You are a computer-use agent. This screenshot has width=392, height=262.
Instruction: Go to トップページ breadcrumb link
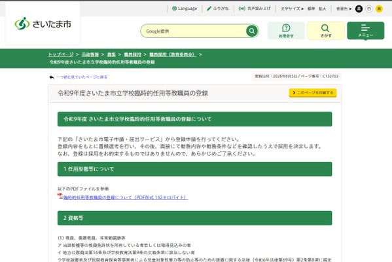(61, 54)
